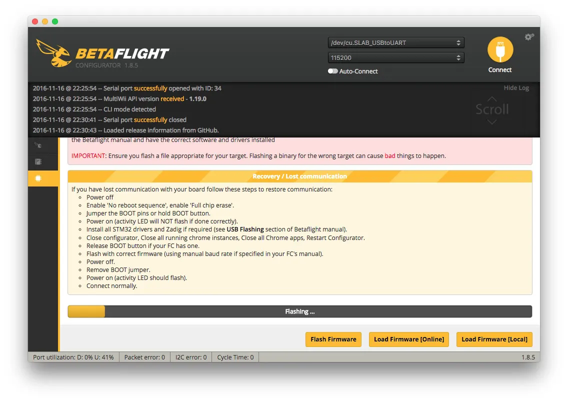Screen dimensions: 568x402
Task: Click the Scroll down chevron in the log
Action: click(x=492, y=121)
